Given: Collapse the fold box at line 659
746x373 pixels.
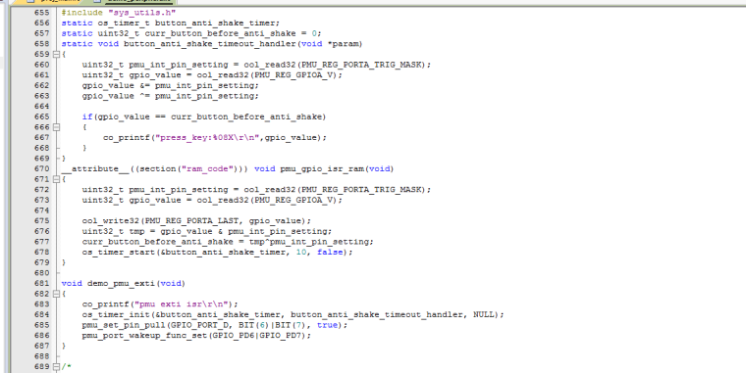Looking at the screenshot, I should 56,54.
